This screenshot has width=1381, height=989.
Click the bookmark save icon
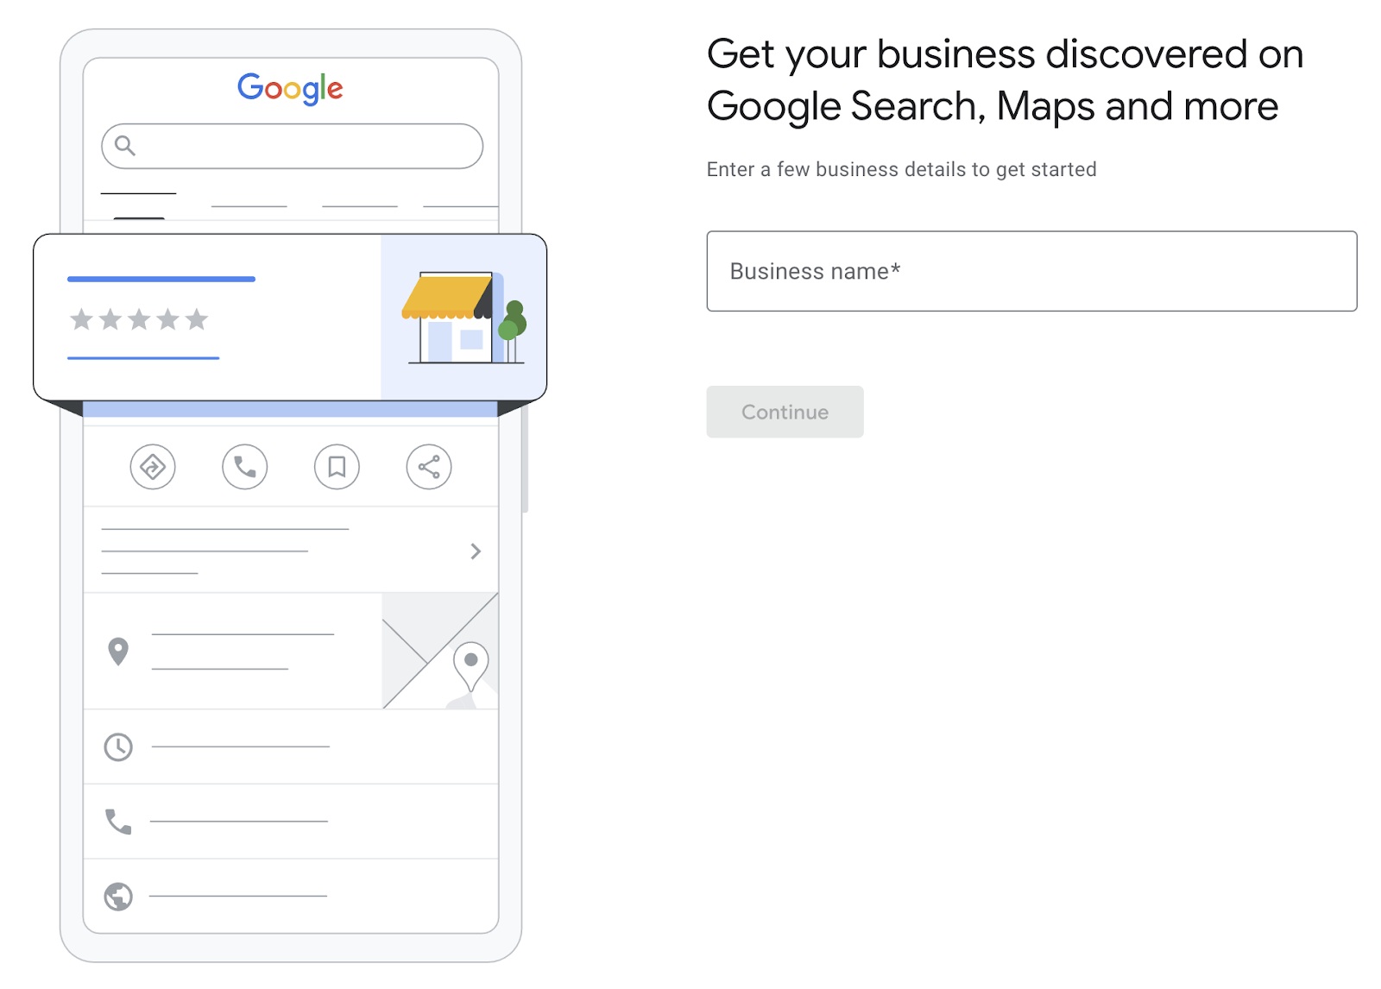(x=337, y=467)
